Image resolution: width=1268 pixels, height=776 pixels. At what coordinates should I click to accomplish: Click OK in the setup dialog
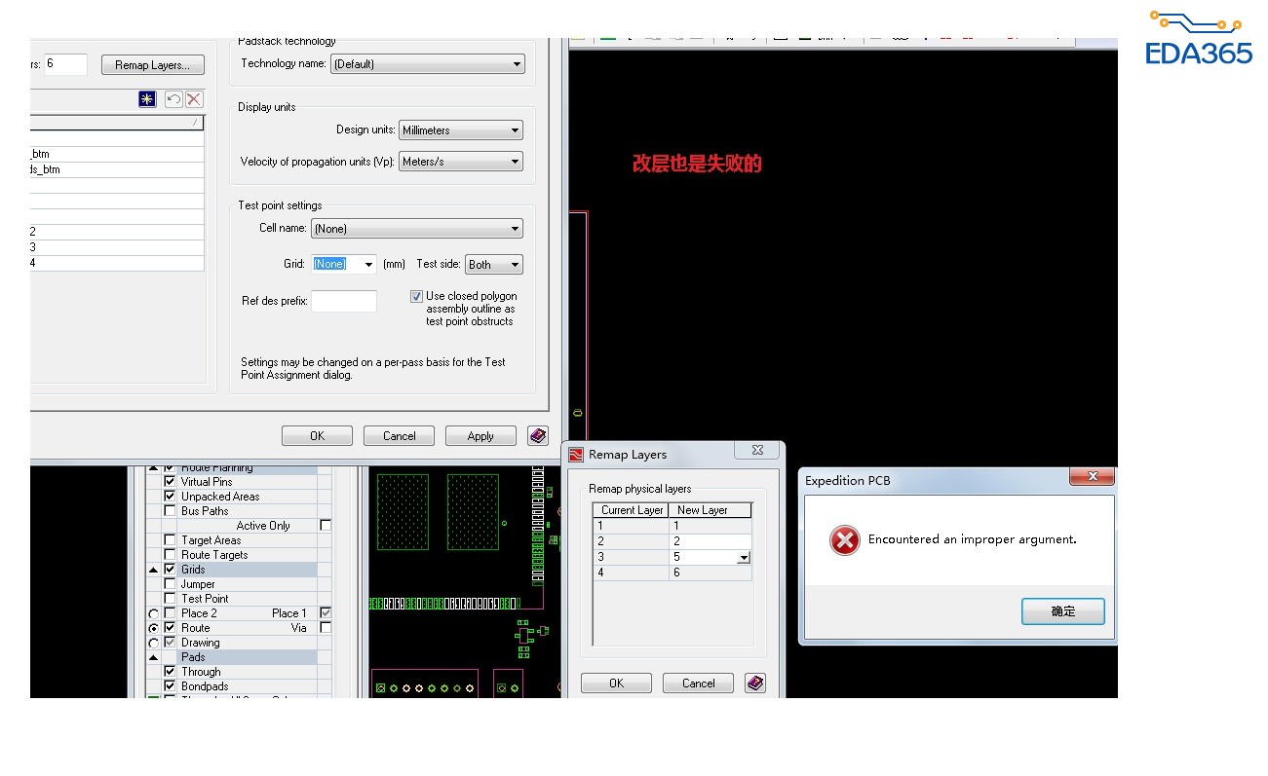point(317,436)
